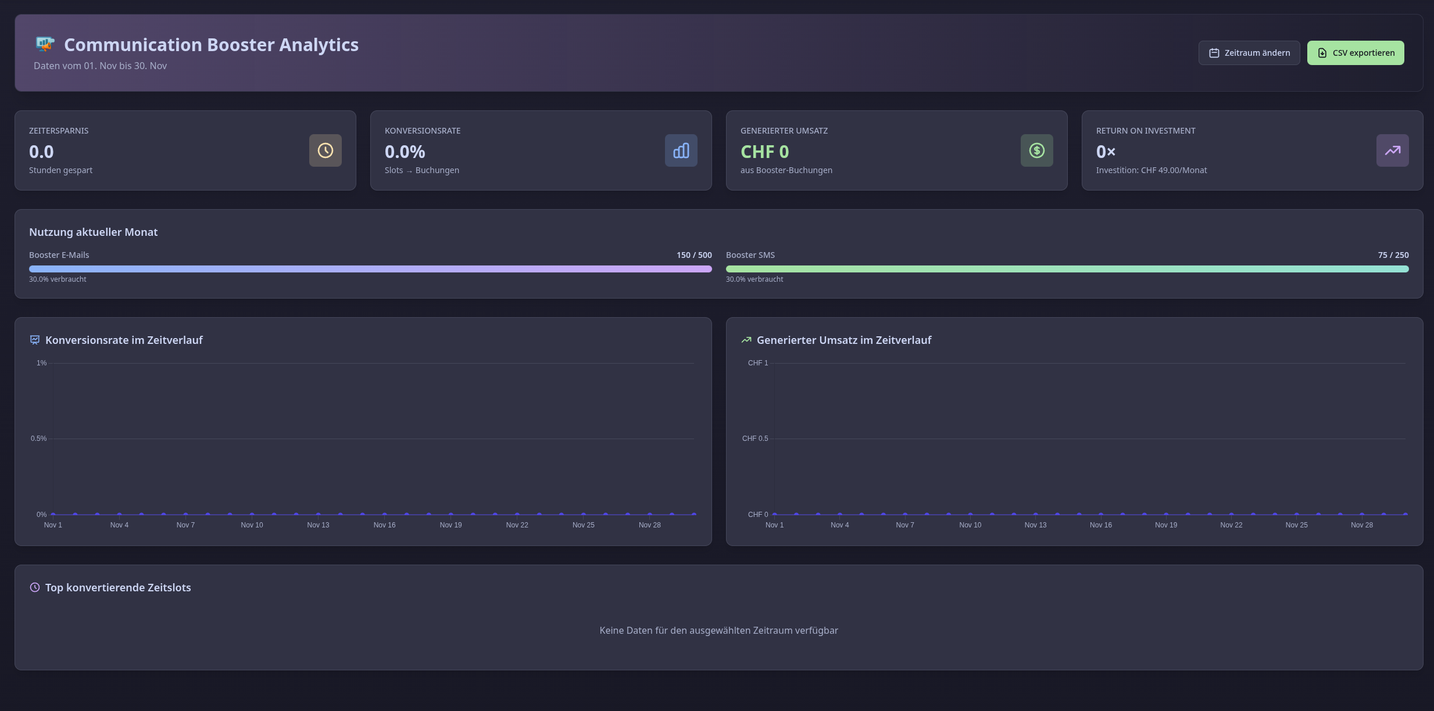Click the clock icon on Zeitersparnis card
The image size is (1434, 711).
[324, 150]
